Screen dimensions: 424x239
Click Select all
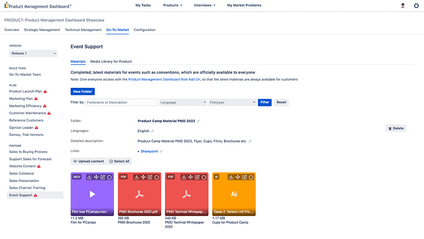point(119,161)
